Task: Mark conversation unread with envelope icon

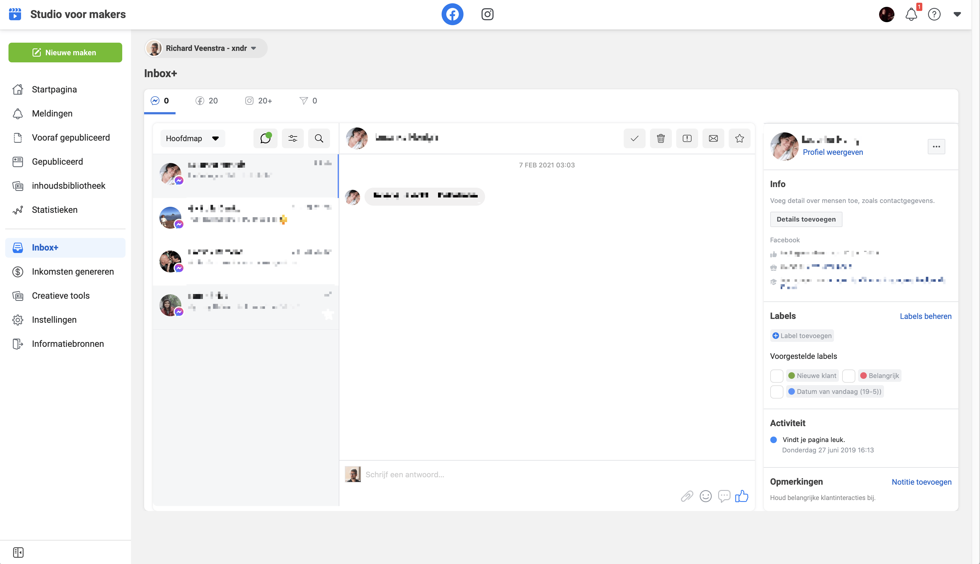Action: coord(713,138)
